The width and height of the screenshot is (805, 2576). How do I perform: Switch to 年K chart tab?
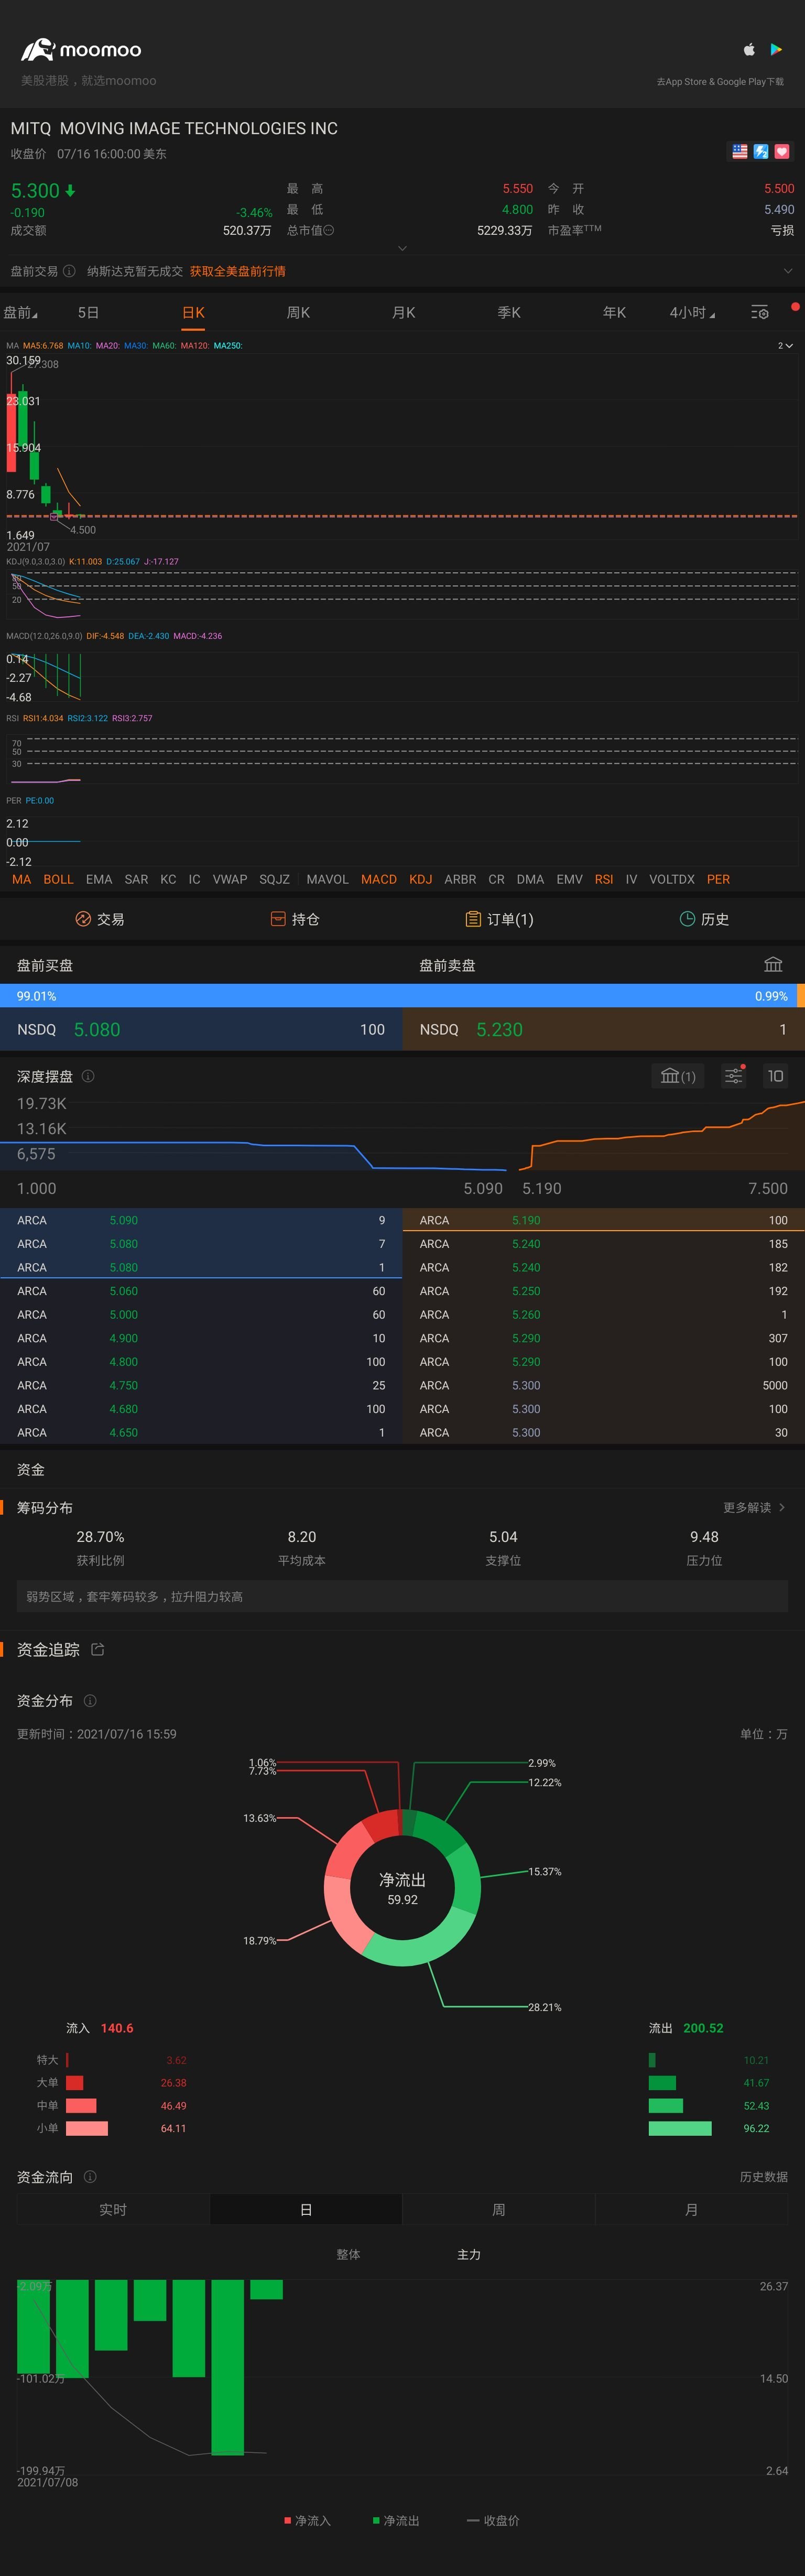pos(614,312)
